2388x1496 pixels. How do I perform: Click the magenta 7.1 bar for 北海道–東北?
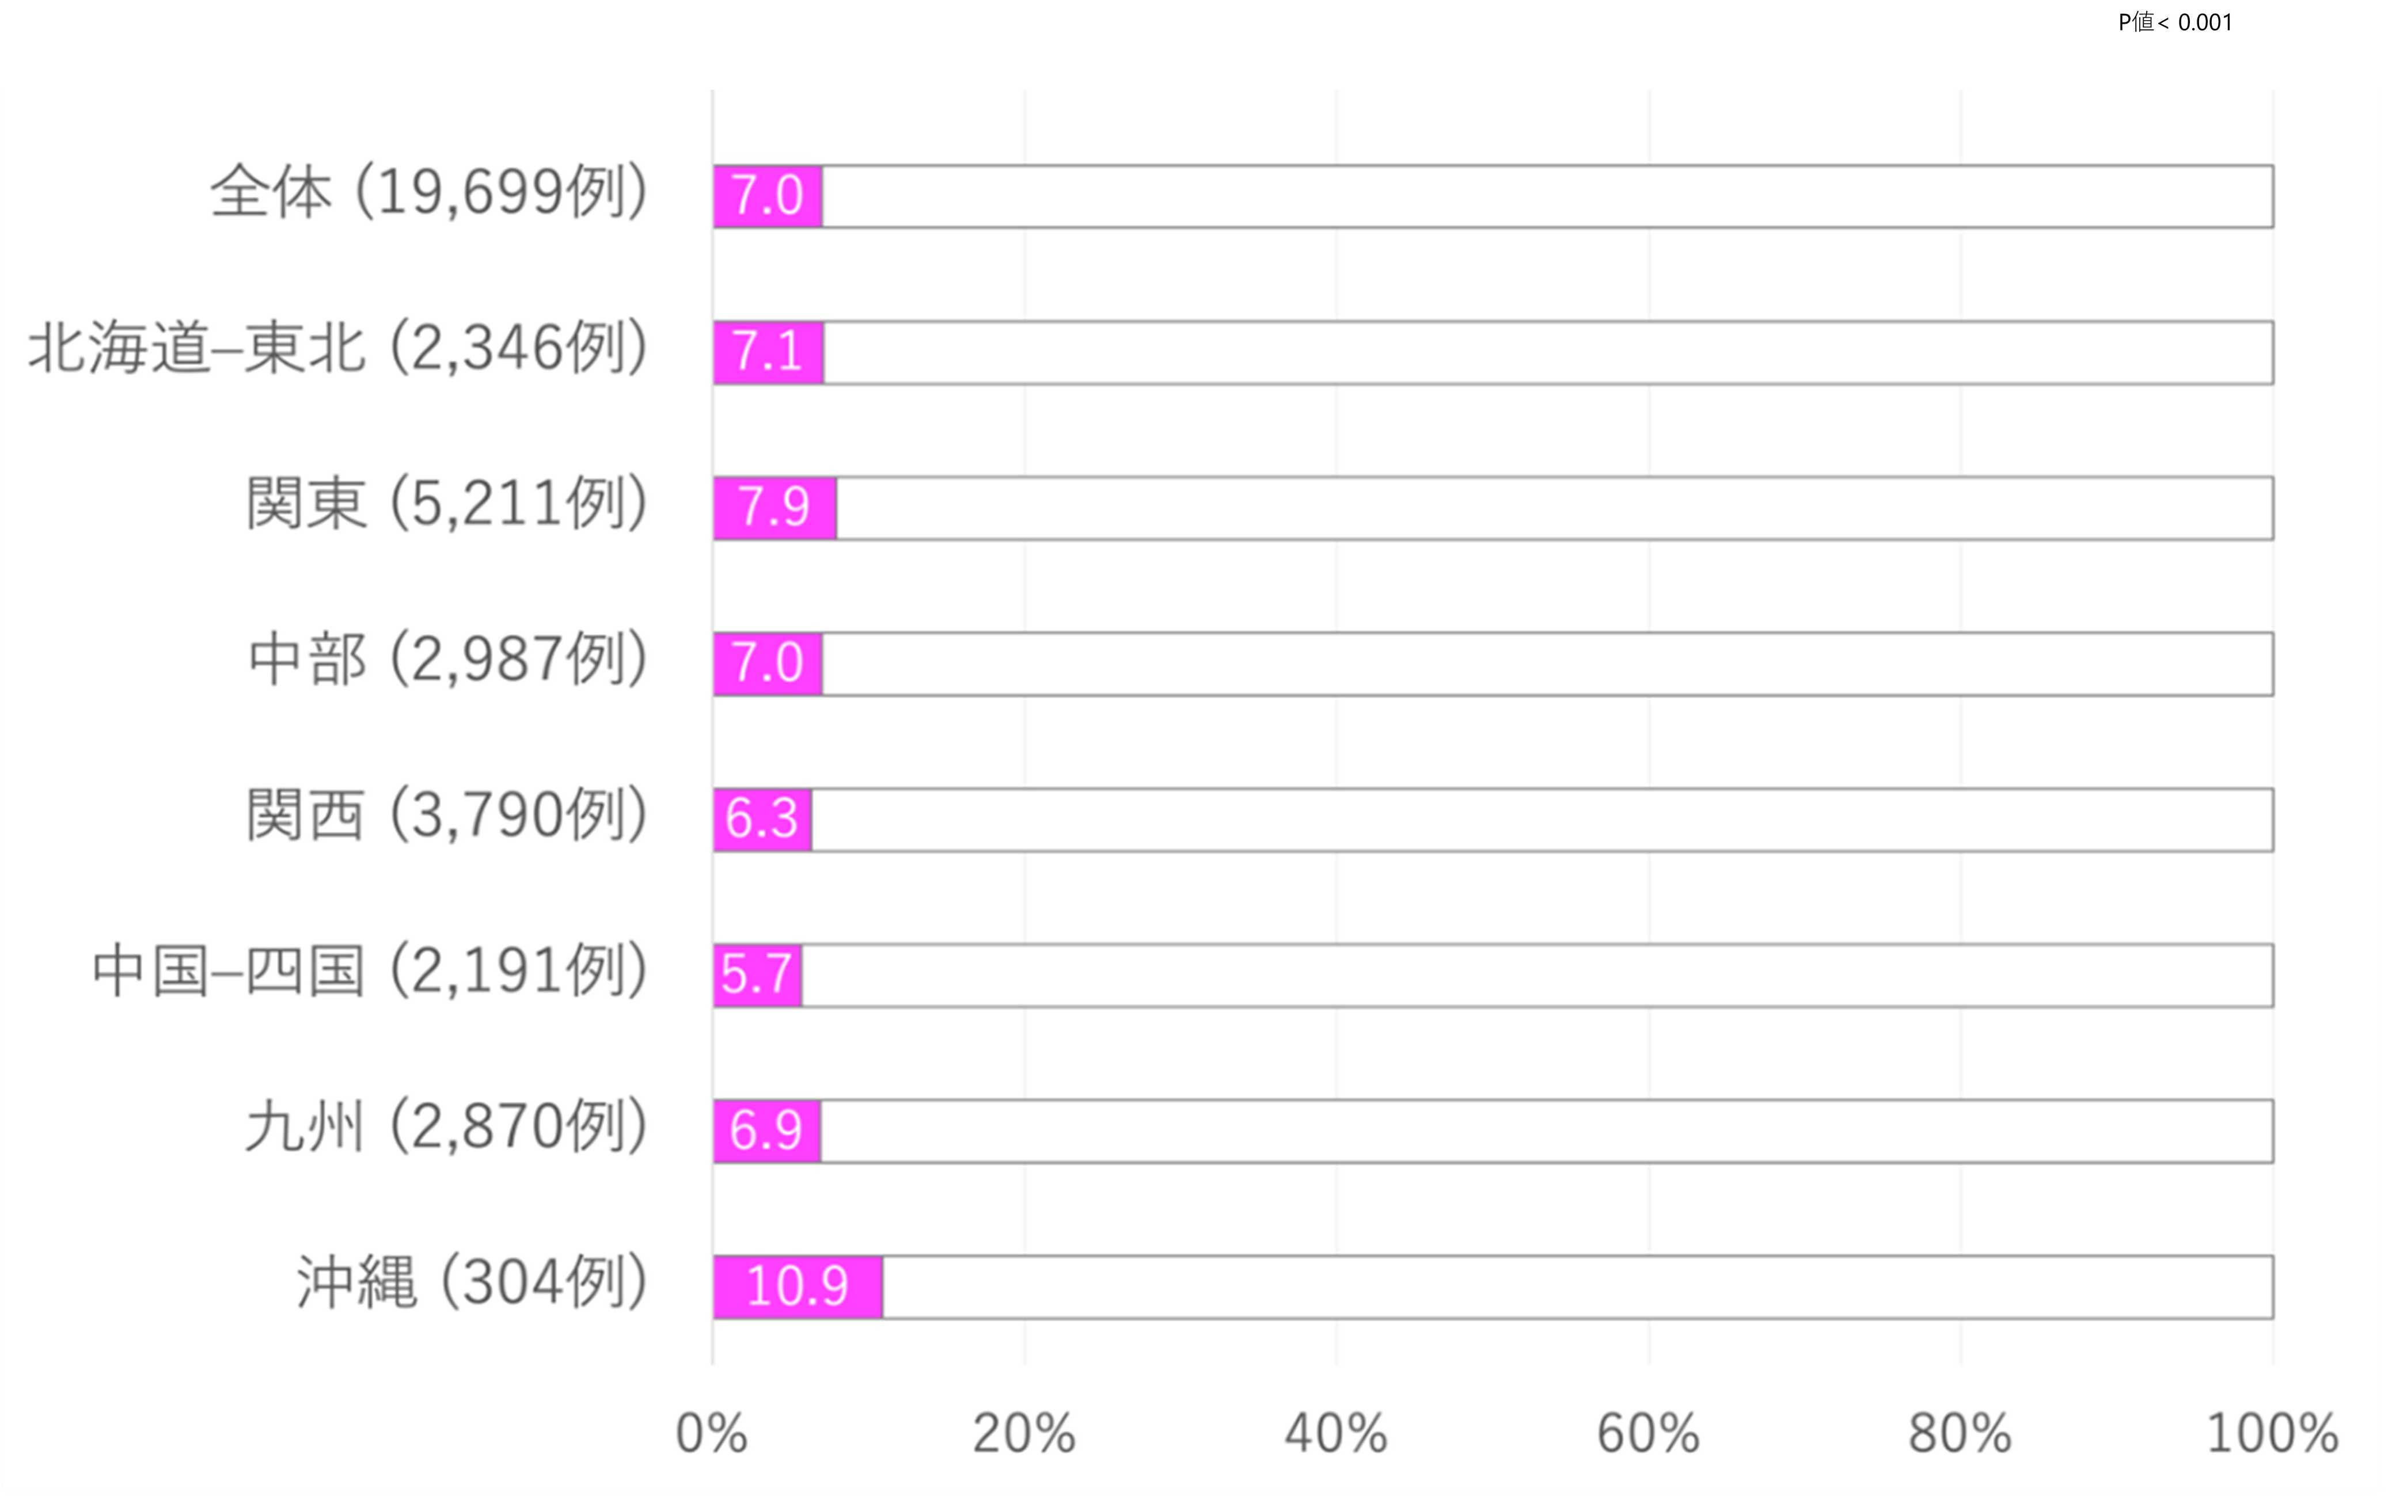pos(768,352)
